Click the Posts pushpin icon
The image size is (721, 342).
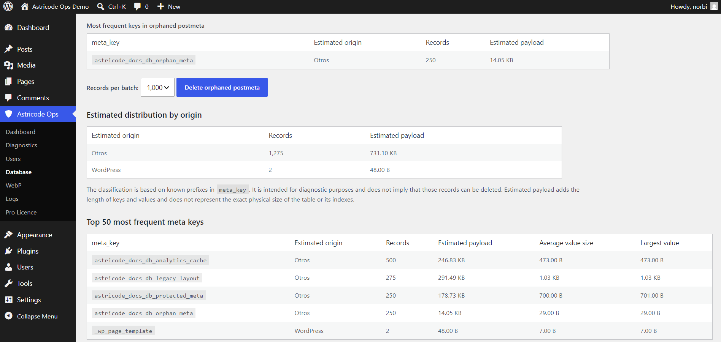click(8, 49)
